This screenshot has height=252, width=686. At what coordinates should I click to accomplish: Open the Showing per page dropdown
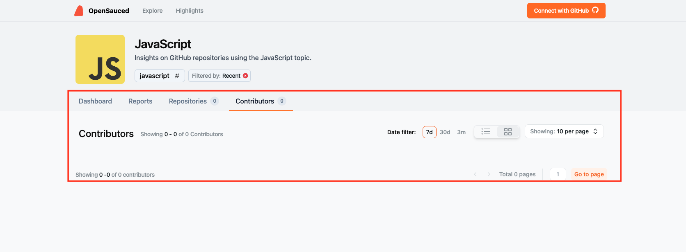564,131
